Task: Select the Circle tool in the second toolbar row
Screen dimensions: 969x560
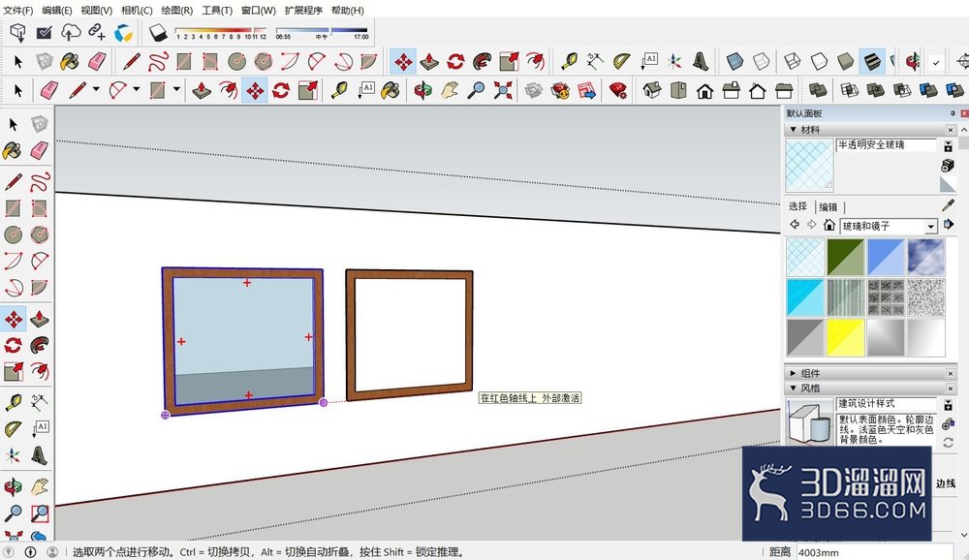Action: (x=236, y=62)
